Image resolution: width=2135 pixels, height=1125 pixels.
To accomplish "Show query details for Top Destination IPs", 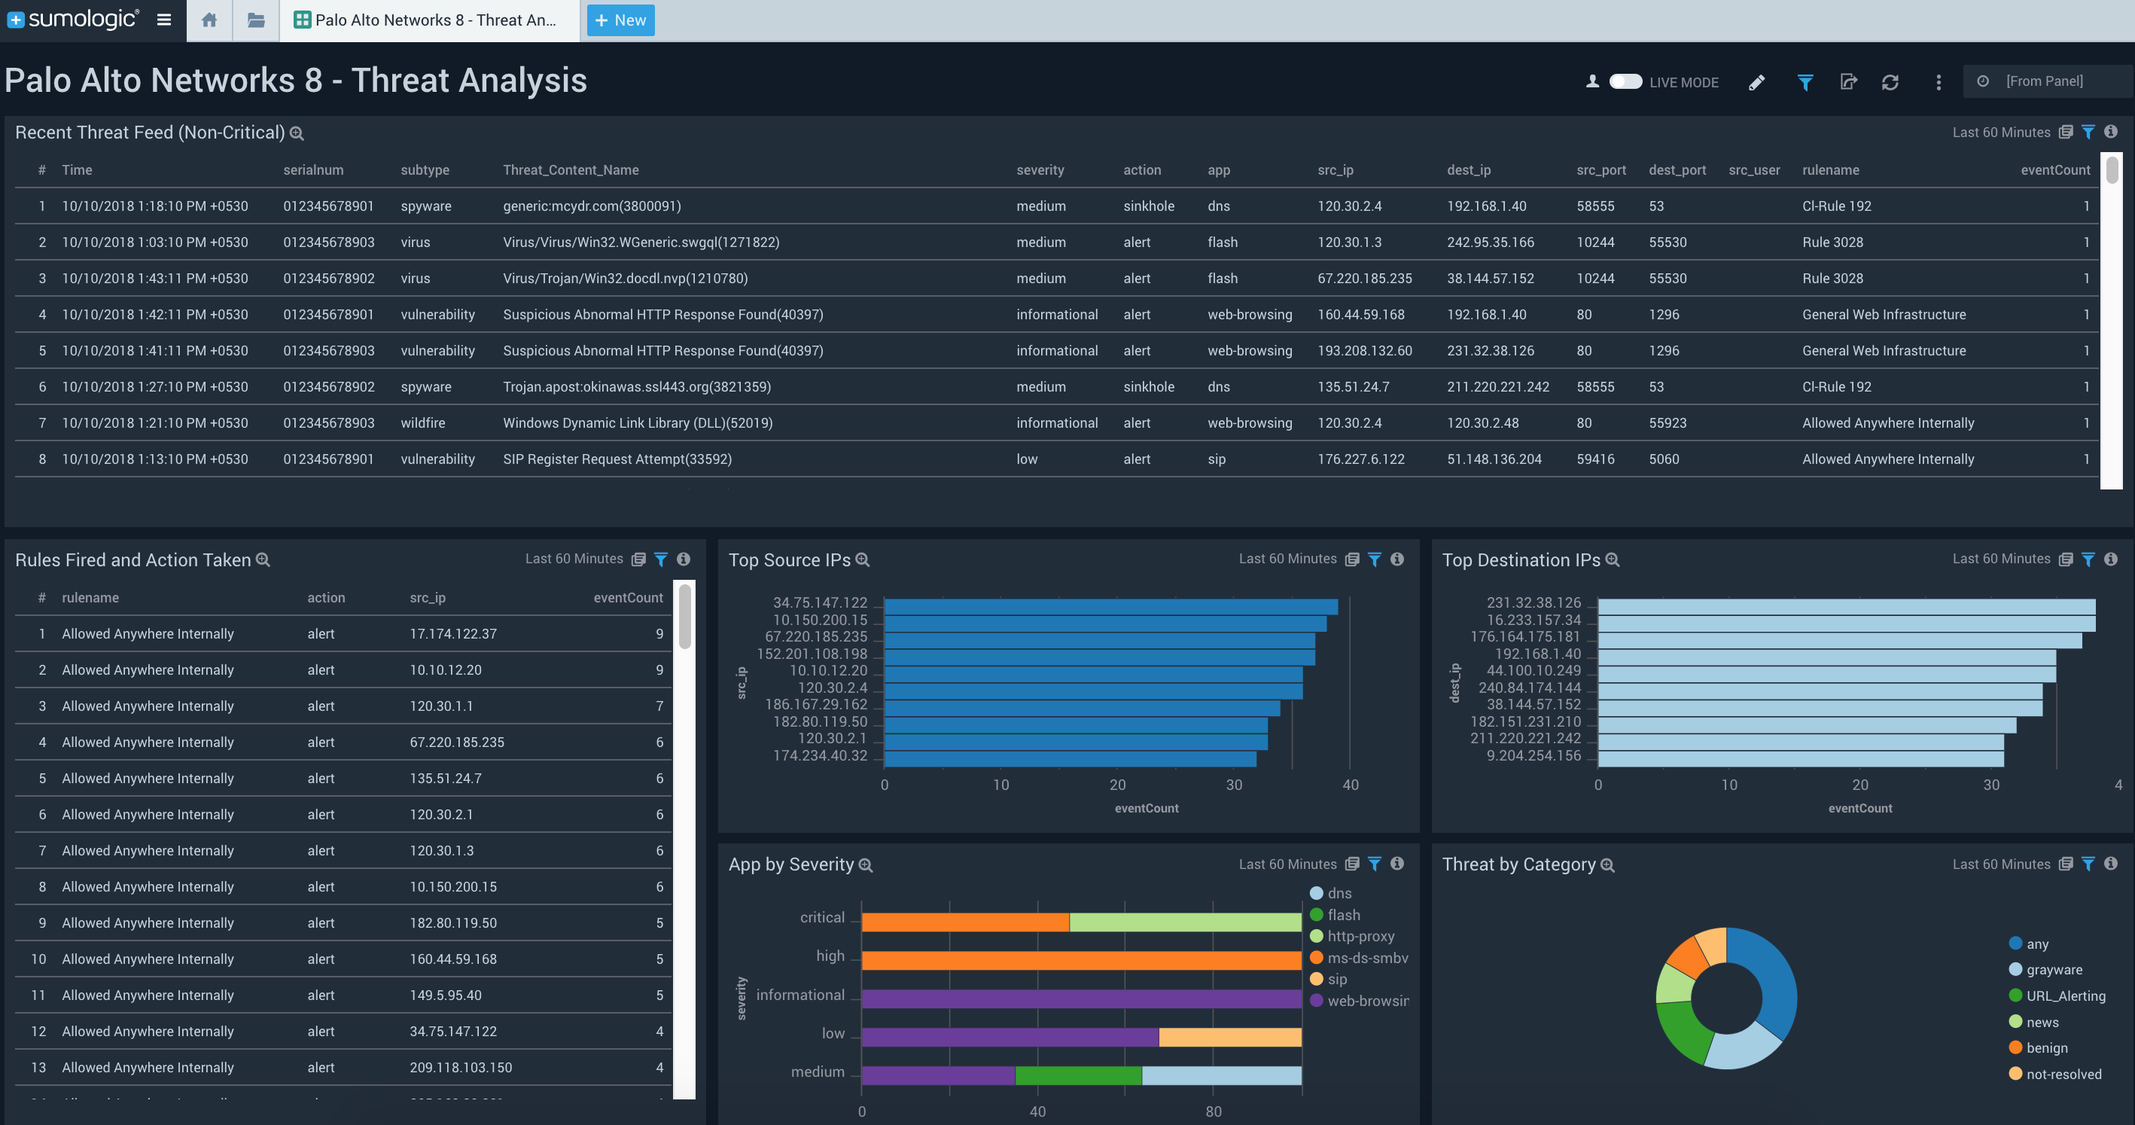I will 2066,559.
